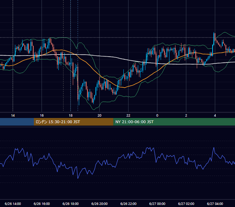Click the '18' hour label on price chart axis

pyautogui.click(x=70, y=116)
